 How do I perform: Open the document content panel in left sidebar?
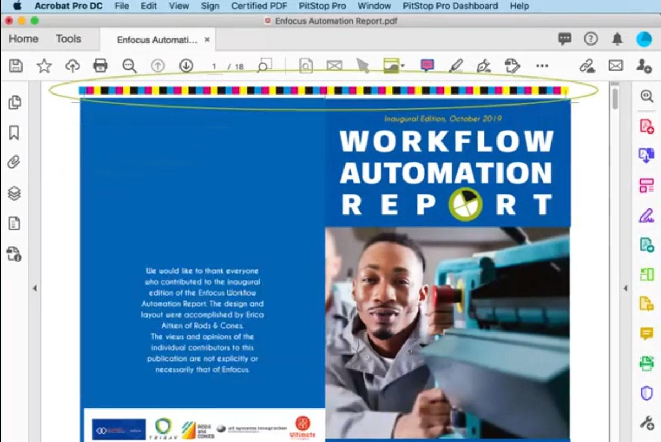tap(14, 223)
